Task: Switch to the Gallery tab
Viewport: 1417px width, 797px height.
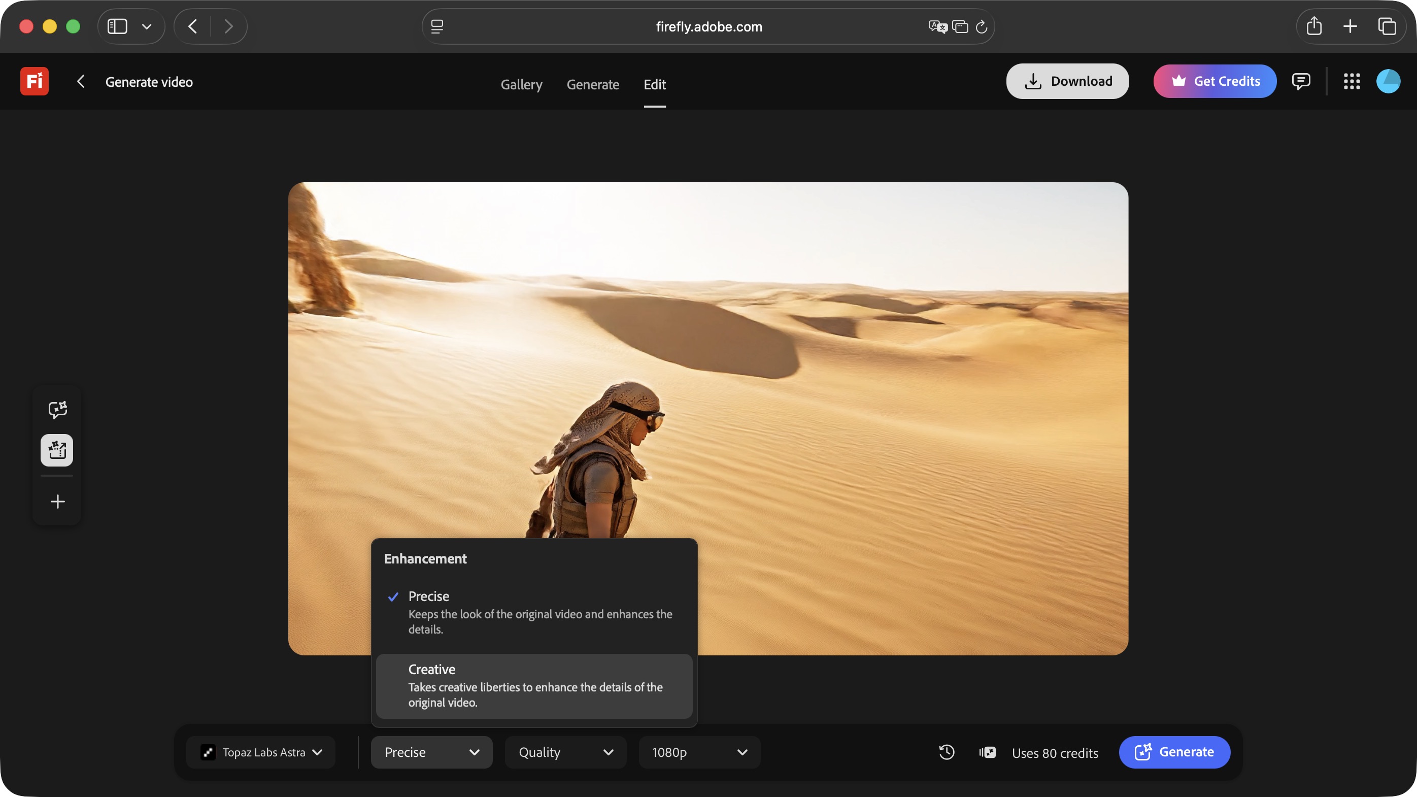Action: (521, 85)
